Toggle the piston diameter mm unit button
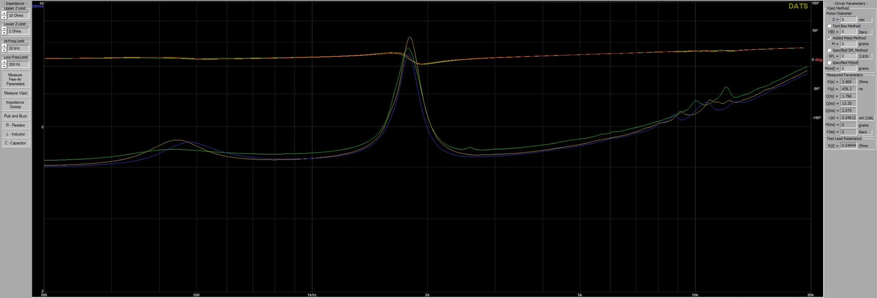The height and width of the screenshot is (298, 877). click(x=865, y=20)
